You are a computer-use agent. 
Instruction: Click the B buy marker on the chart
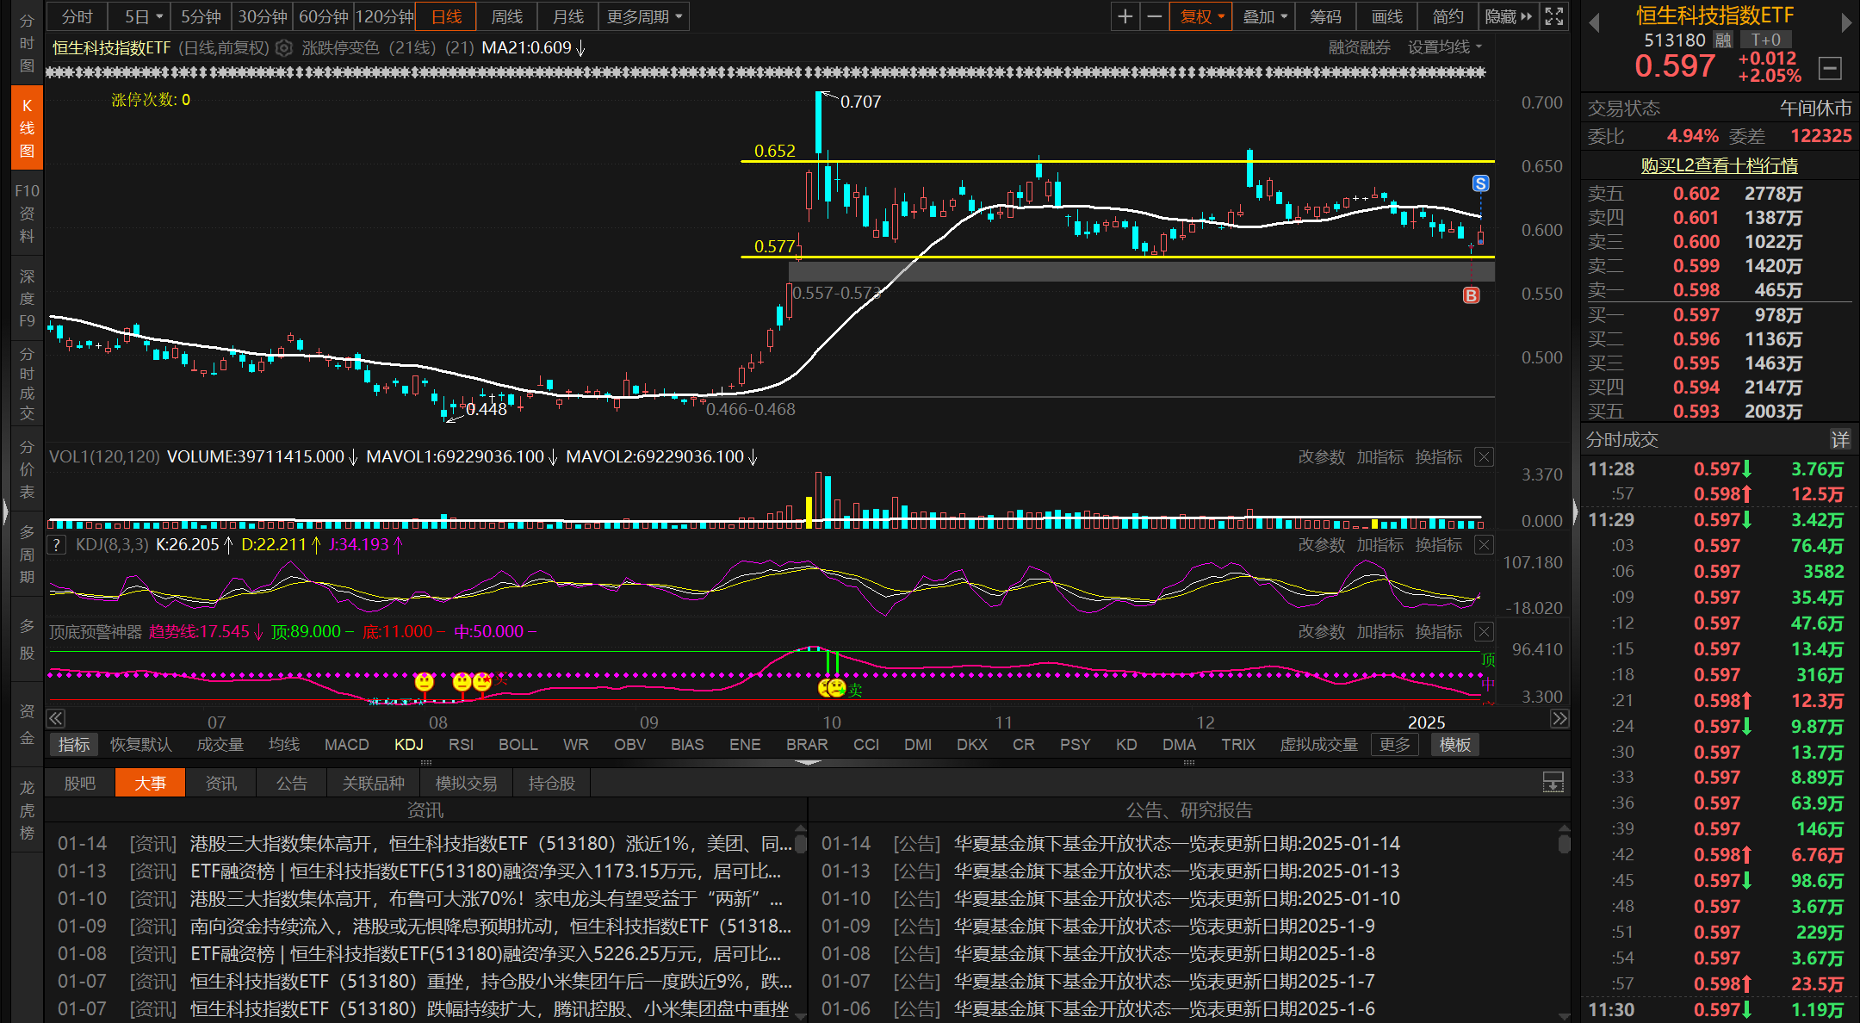point(1472,295)
